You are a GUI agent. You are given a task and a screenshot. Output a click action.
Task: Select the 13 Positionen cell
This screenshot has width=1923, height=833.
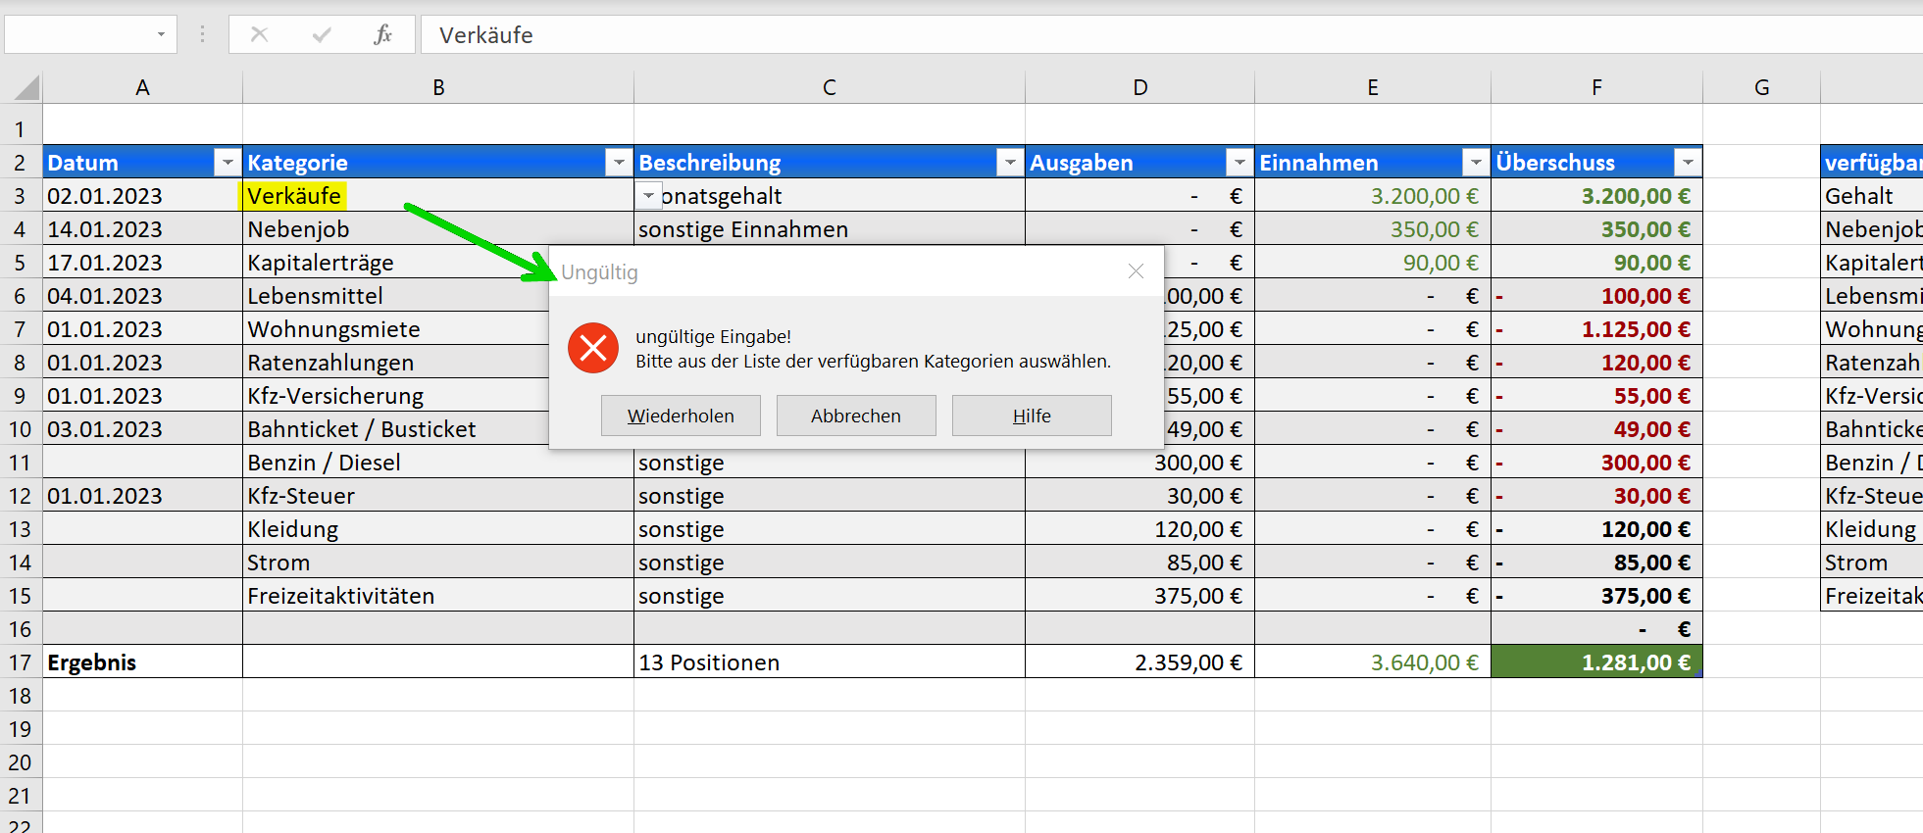[x=830, y=662]
